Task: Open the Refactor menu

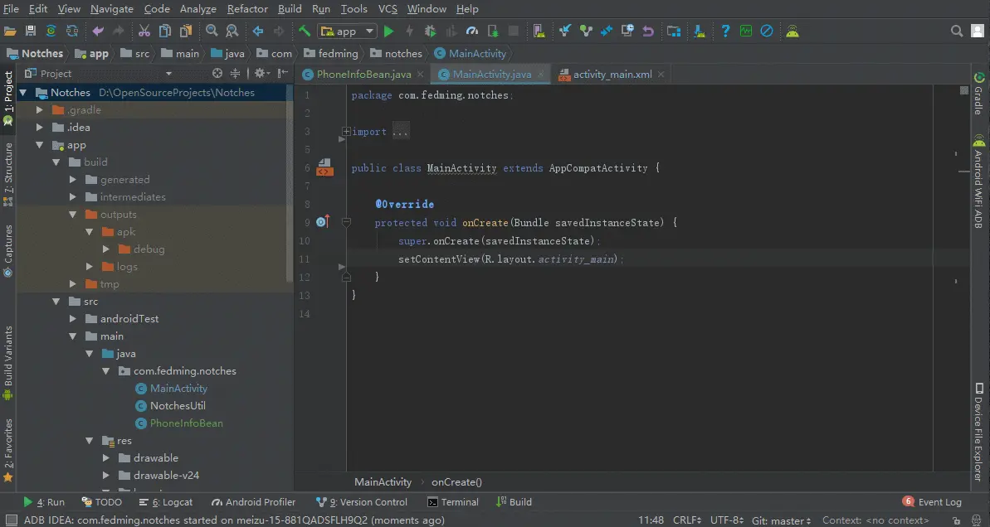Action: (x=247, y=9)
